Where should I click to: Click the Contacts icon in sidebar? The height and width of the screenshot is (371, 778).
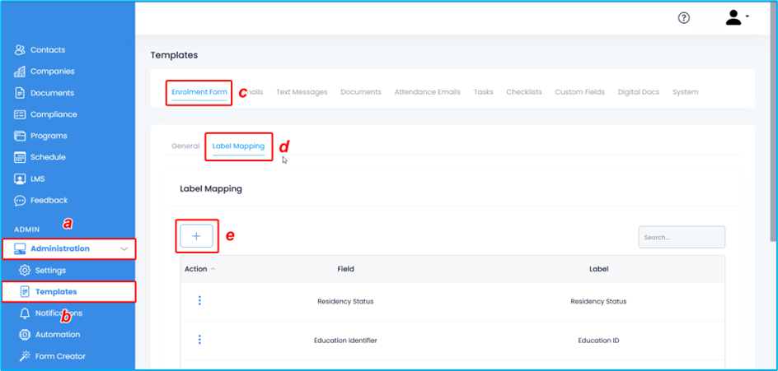tap(20, 50)
